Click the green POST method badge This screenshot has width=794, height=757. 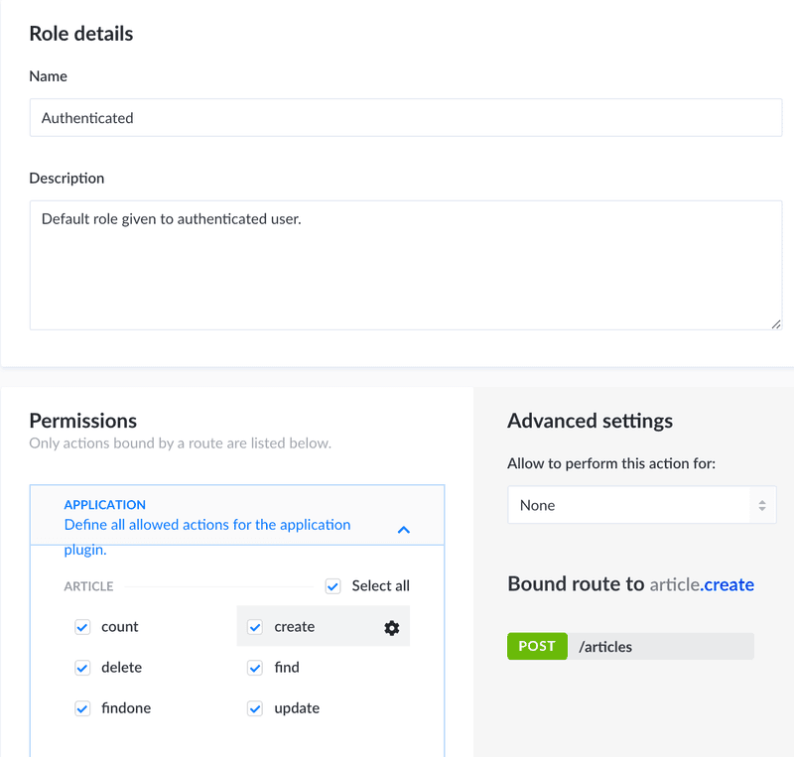537,646
